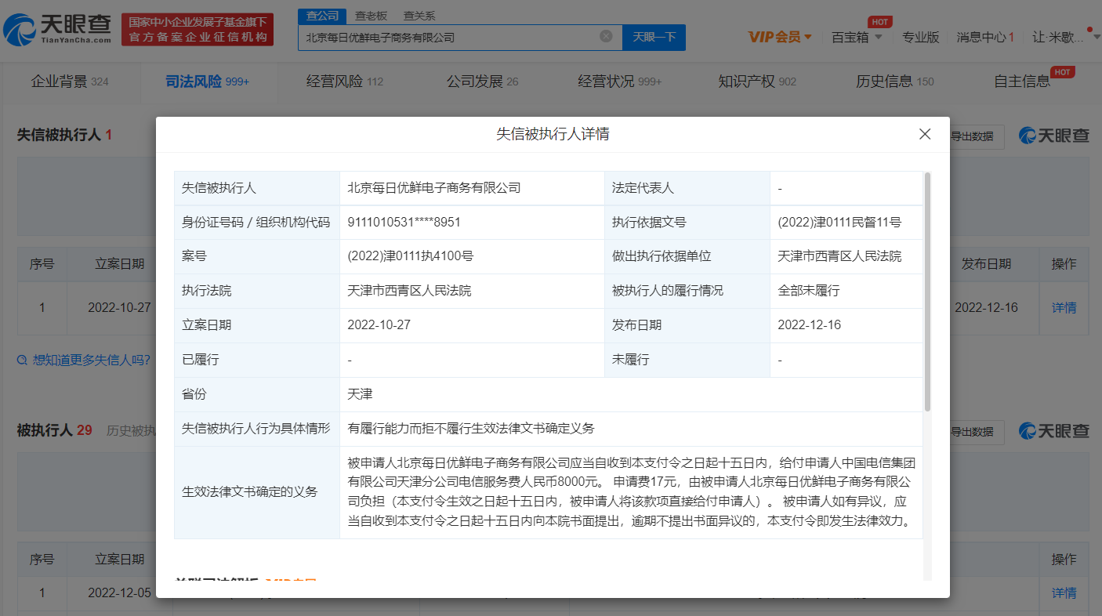
Task: Click the TianYanCha logo
Action: (57, 30)
